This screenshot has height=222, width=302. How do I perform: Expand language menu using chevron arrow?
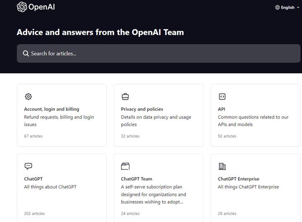298,8
